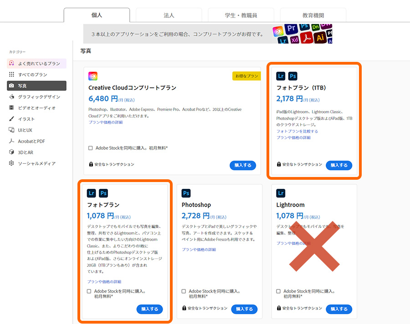Choose UIとUX category
The height and width of the screenshot is (324, 410).
[36, 130]
